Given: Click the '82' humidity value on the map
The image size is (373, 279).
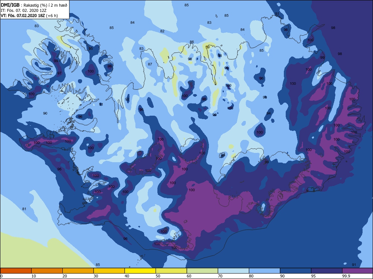Looking at the screenshot, I should [162, 31].
